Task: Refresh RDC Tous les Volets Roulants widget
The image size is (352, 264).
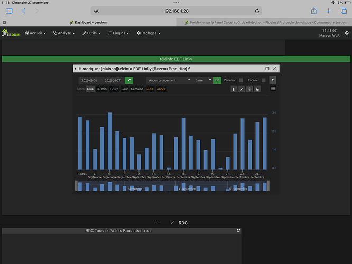Action: click(238, 230)
